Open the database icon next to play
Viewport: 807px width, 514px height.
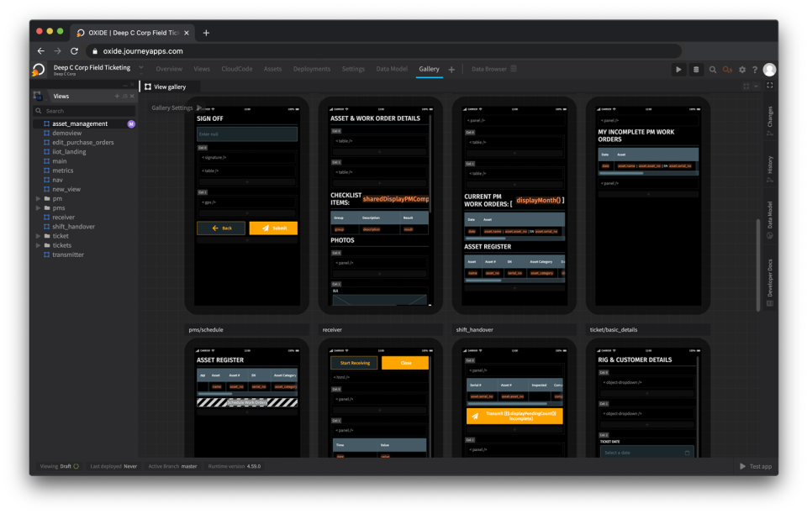(696, 70)
